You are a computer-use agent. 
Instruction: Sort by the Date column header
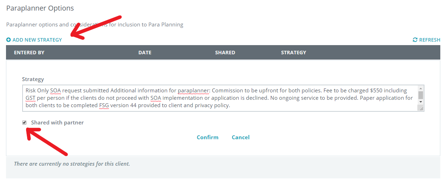(x=145, y=53)
